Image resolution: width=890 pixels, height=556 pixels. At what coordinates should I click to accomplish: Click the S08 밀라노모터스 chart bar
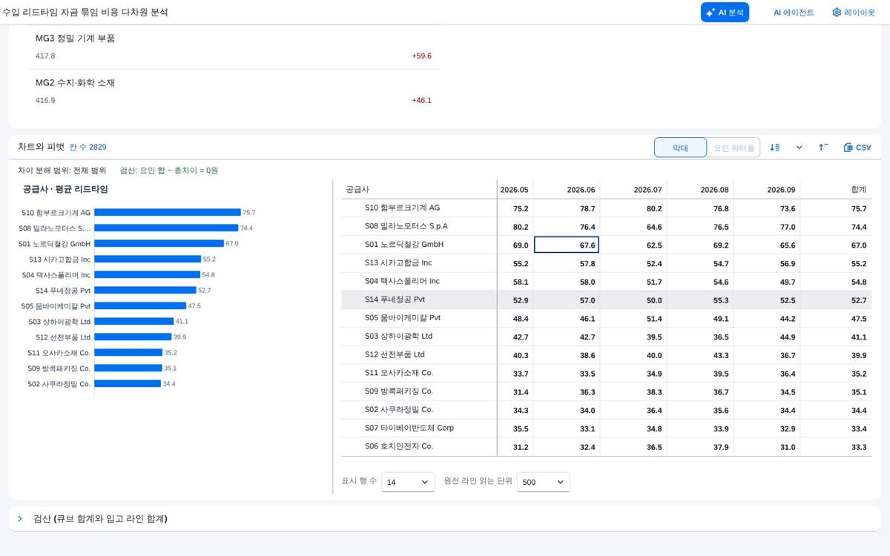pos(166,228)
